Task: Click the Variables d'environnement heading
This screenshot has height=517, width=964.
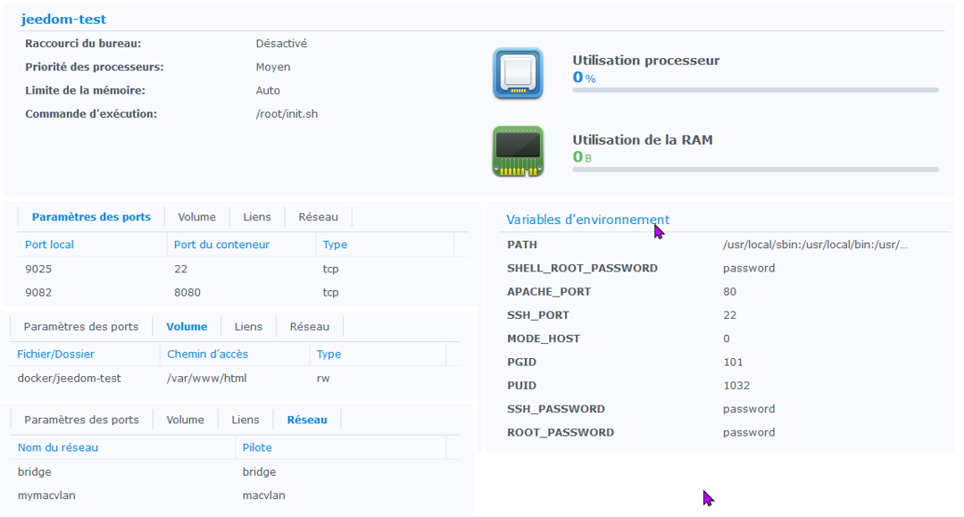Action: tap(587, 220)
